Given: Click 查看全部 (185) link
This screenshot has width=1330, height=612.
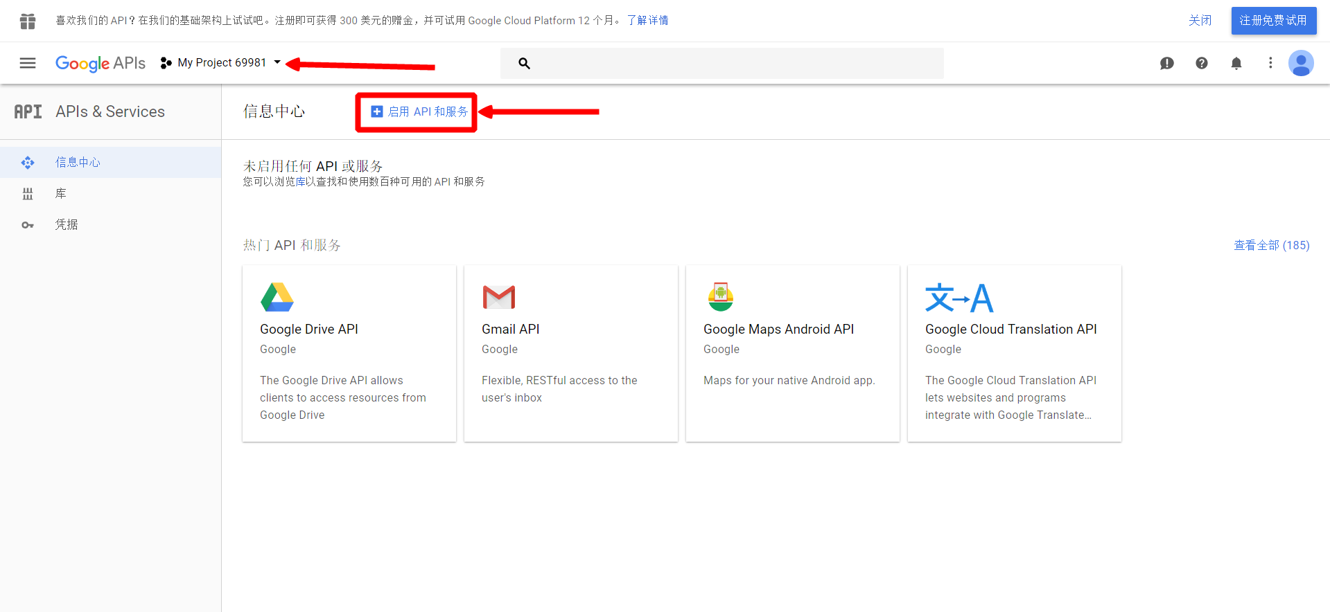Looking at the screenshot, I should click(1271, 245).
